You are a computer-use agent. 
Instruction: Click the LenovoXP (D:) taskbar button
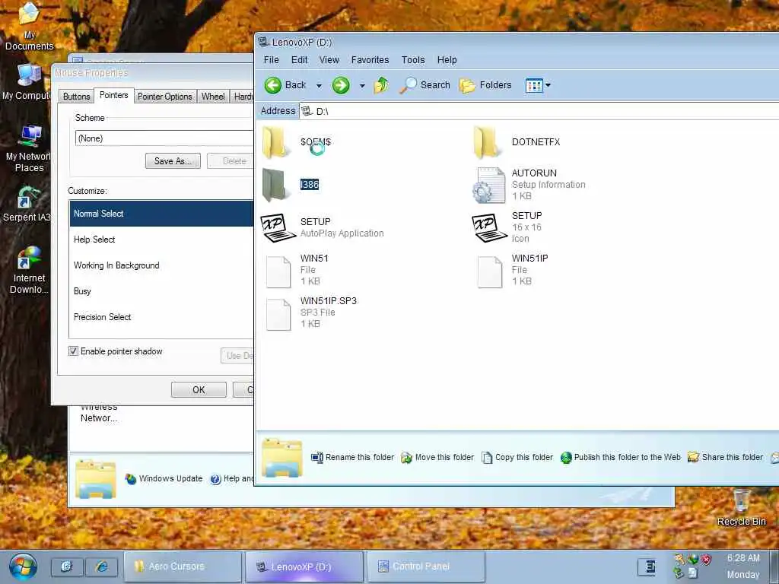tap(304, 567)
